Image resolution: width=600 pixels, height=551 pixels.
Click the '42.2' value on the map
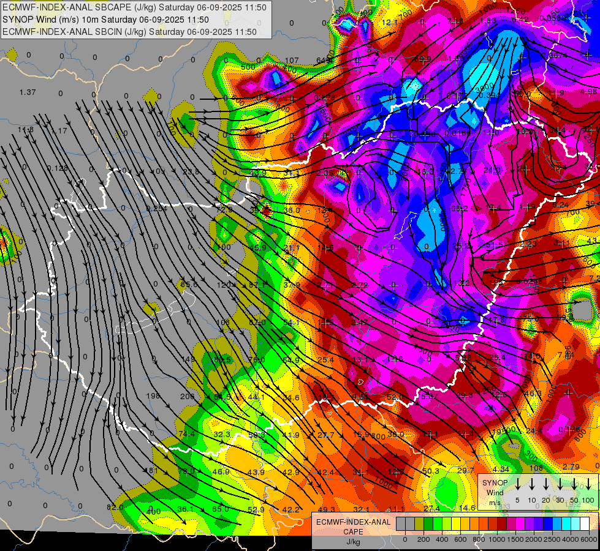click(291, 510)
